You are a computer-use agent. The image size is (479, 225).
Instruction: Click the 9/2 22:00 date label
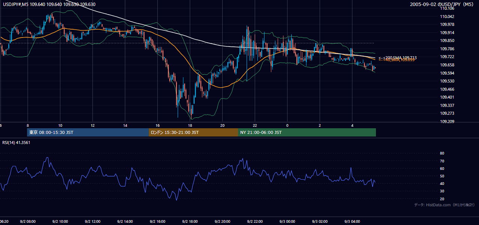pos(255,221)
